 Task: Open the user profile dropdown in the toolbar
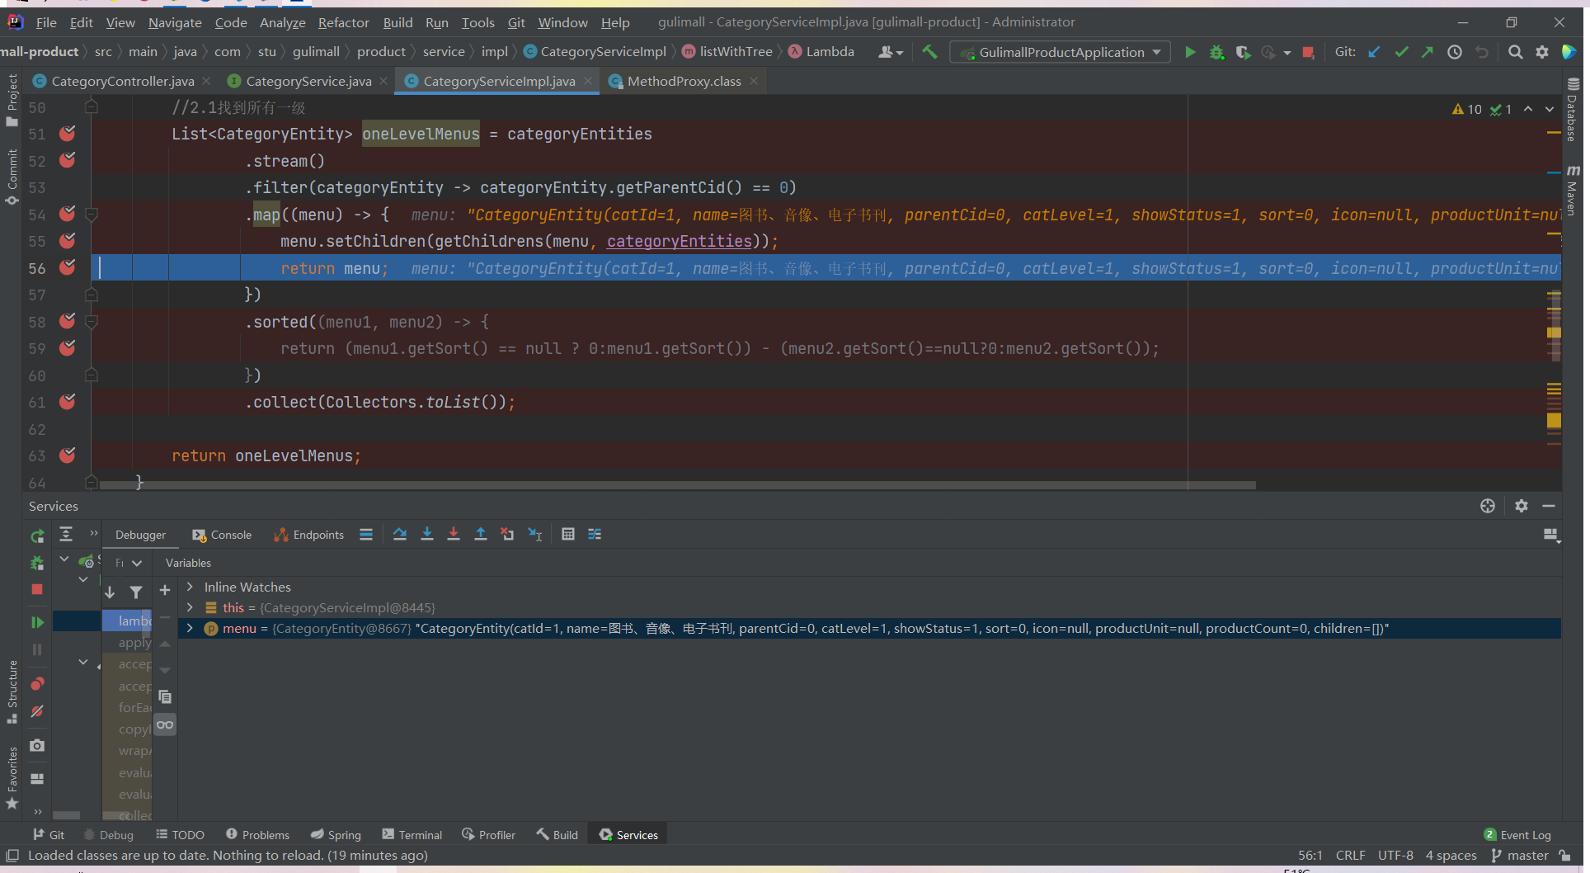click(891, 52)
